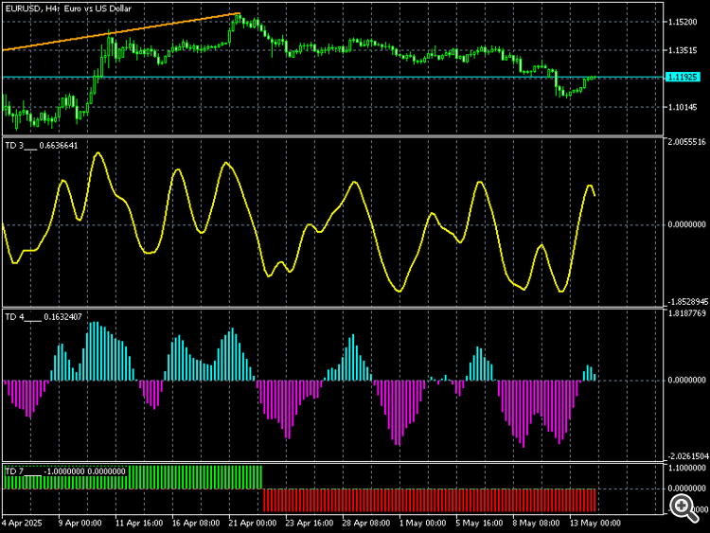Click the EURUSD, H4 chart title

[68, 9]
